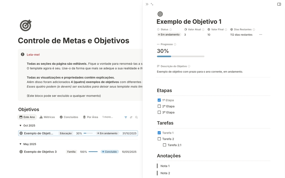Open the Em andamento status dropdown in side panel
Image resolution: width=285 pixels, height=178 pixels.
[x=169, y=35]
